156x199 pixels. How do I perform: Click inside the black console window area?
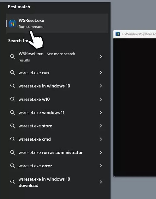pyautogui.click(x=135, y=107)
